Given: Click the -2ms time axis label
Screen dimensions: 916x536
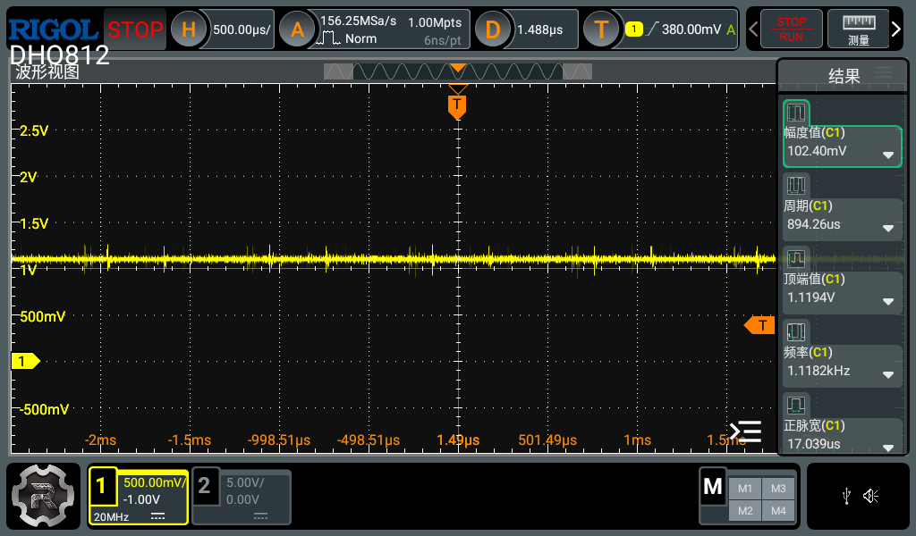Looking at the screenshot, I should click(x=100, y=440).
